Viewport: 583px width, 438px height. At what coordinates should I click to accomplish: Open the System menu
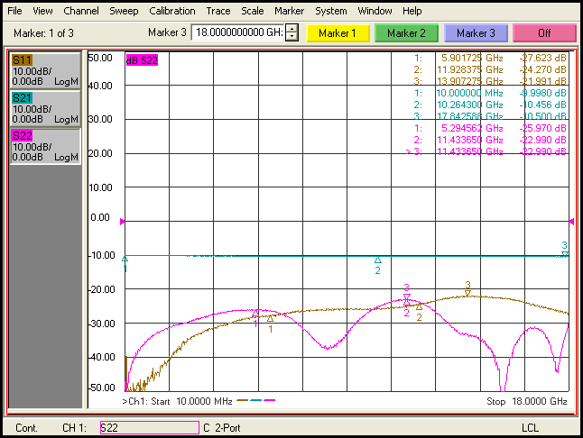(x=331, y=11)
